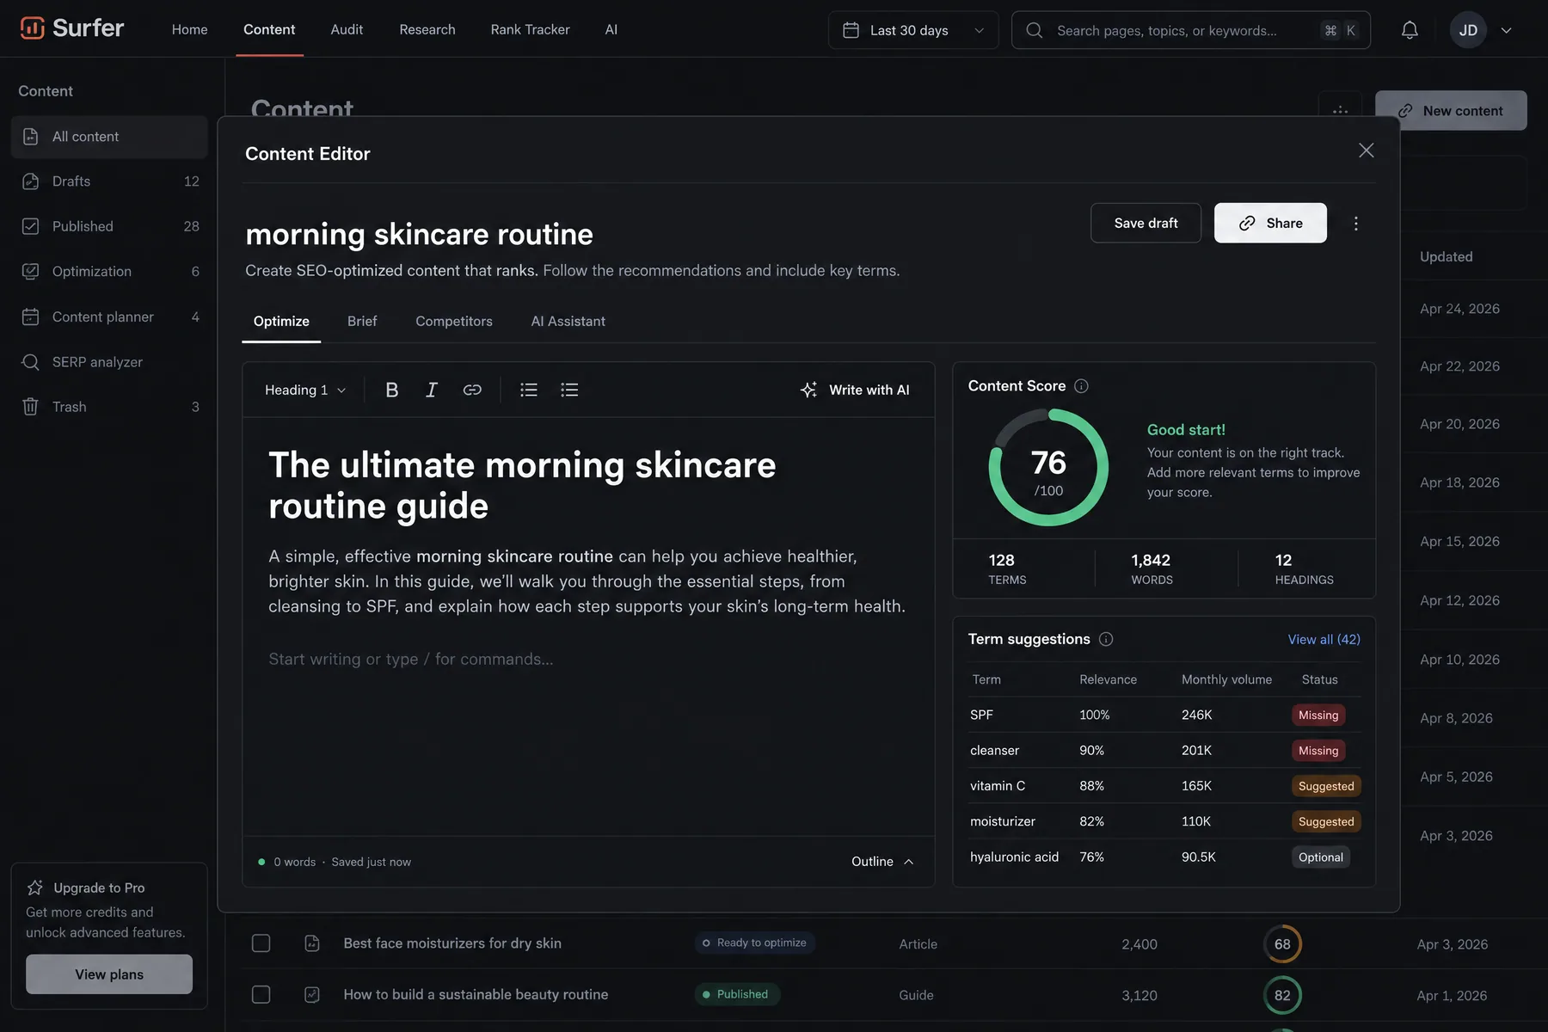Close the Content Editor dialog

pos(1366,150)
